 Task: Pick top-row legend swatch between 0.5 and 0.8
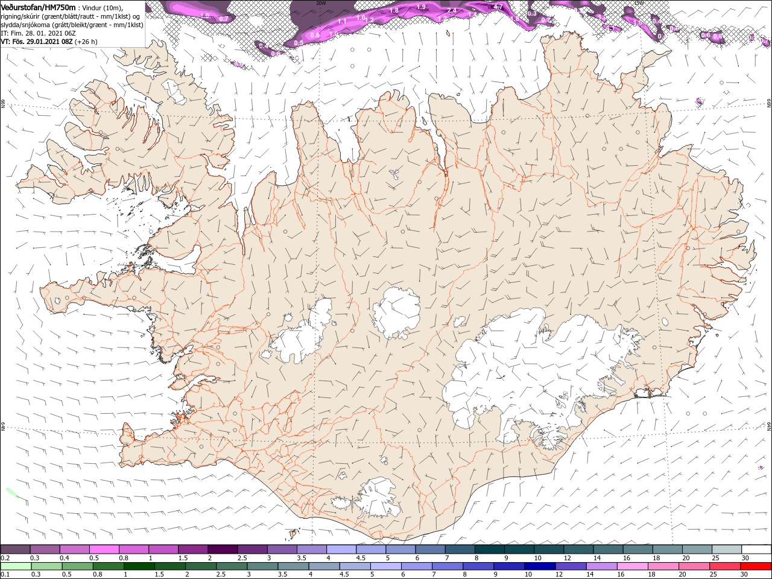pyautogui.click(x=104, y=549)
